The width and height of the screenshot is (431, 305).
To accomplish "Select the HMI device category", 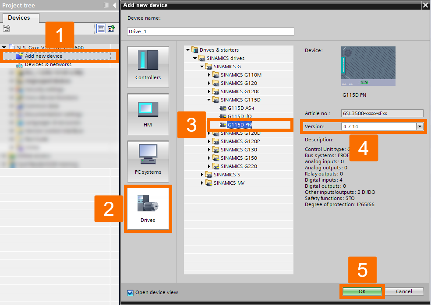I will tap(148, 114).
